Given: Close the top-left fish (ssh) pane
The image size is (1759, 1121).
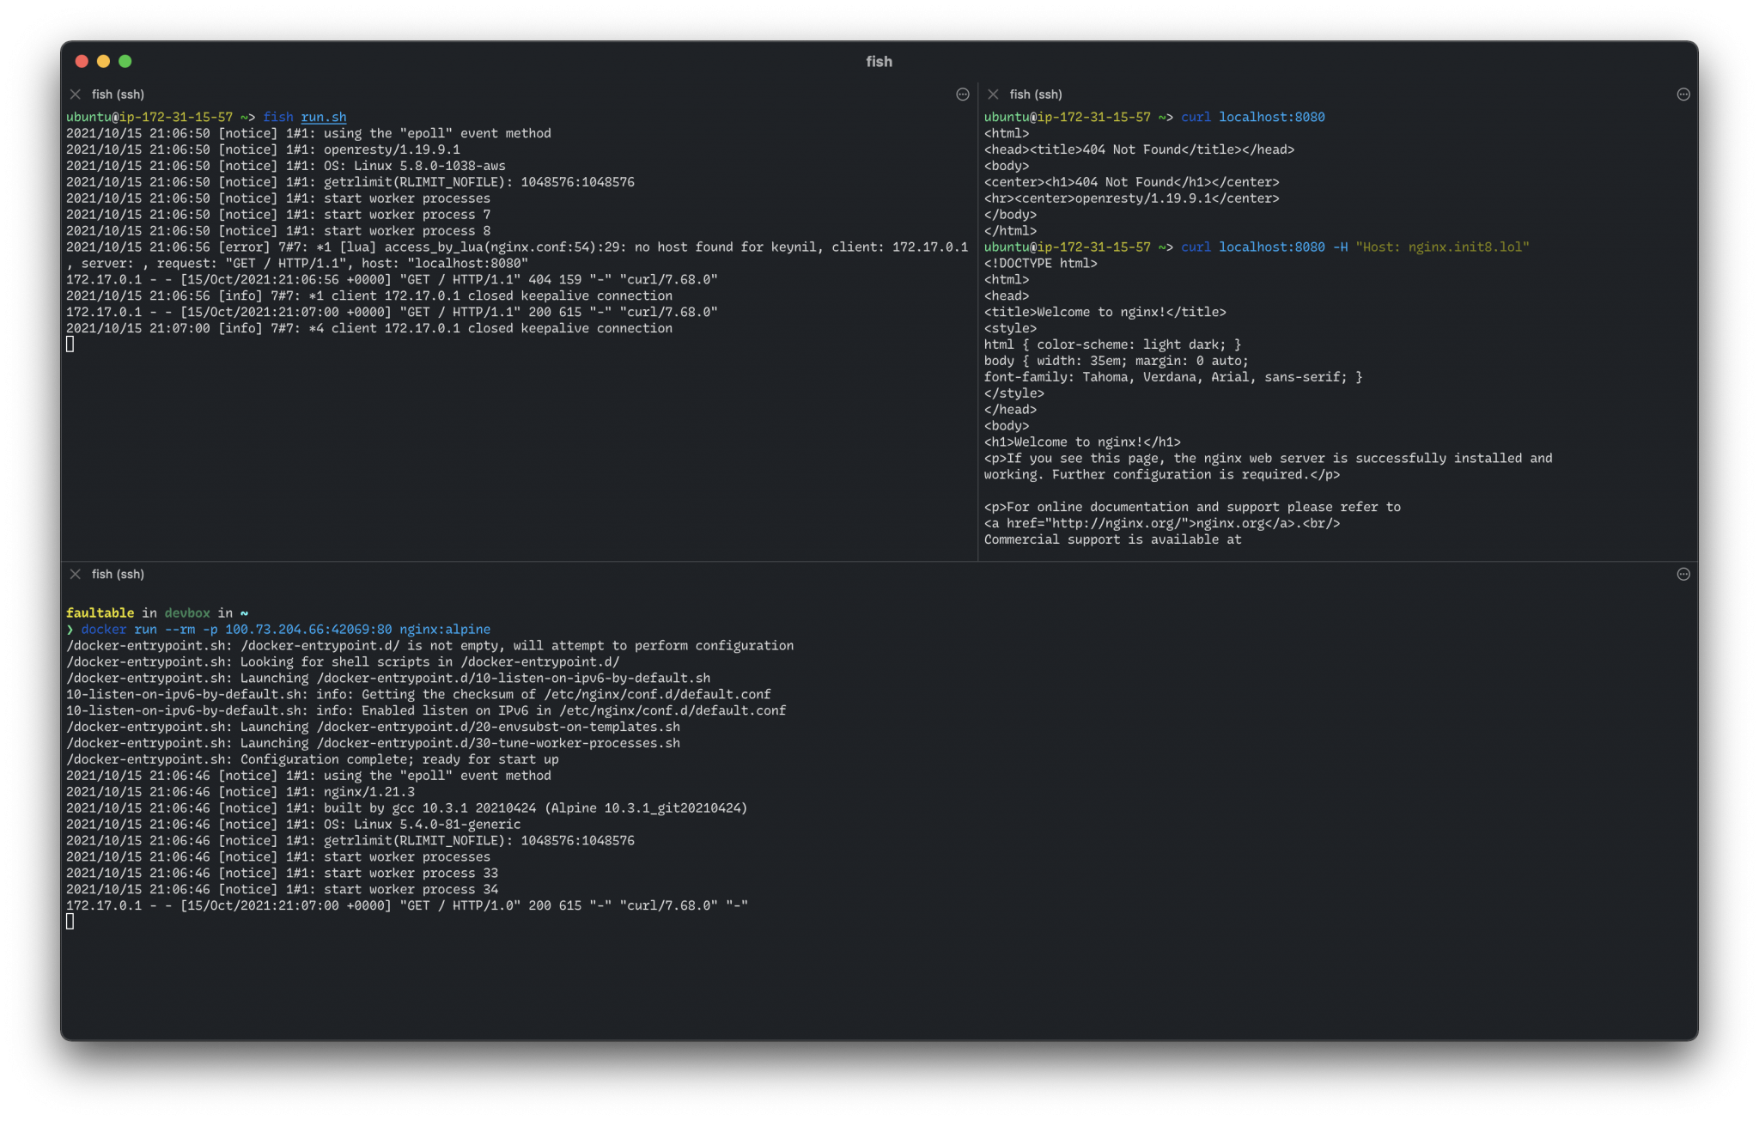Looking at the screenshot, I should (x=76, y=94).
